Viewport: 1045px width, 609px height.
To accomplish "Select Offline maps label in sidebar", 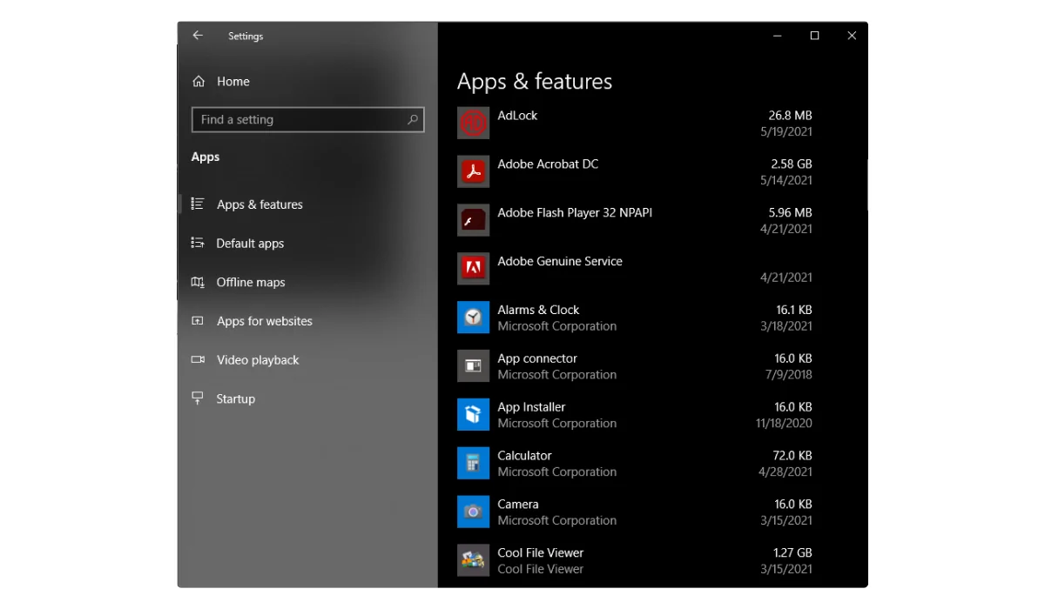I will 251,282.
